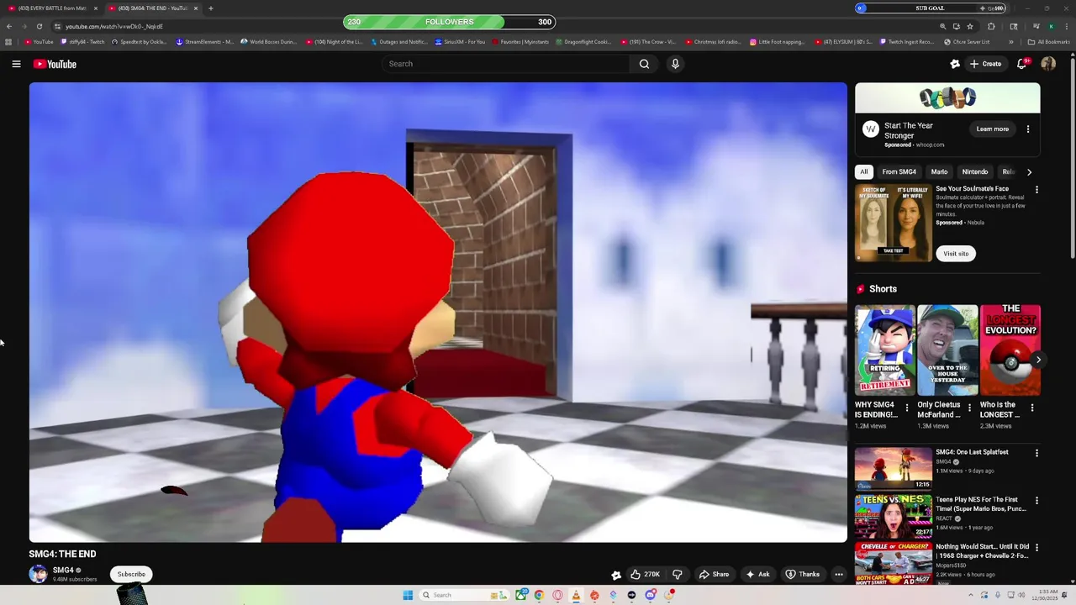
Task: Open options for Only Cleetus McFarland short
Action: pos(969,408)
